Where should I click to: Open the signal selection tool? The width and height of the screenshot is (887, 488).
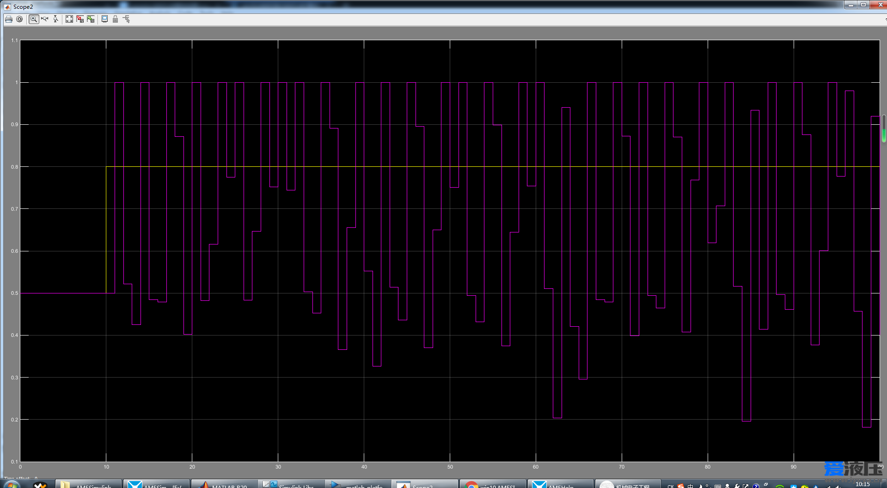pyautogui.click(x=126, y=19)
